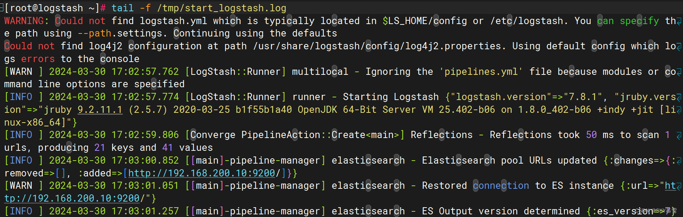Click the '[WARN ]' tag on the multilocal line
Image resolution: width=683 pixels, height=217 pixels.
24,71
